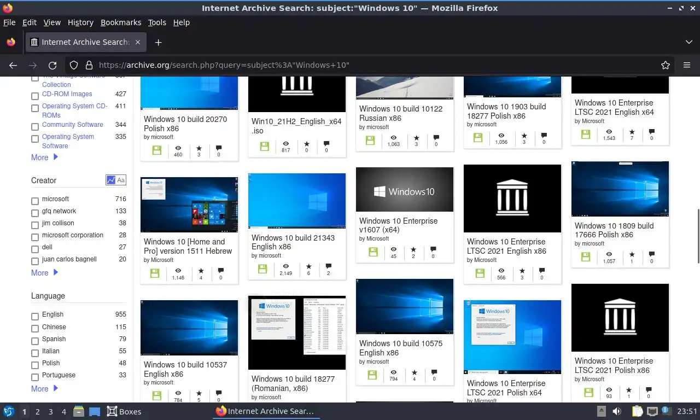Open Windows 10 build 10537 English x86
This screenshot has width=700, height=420.
click(x=185, y=369)
